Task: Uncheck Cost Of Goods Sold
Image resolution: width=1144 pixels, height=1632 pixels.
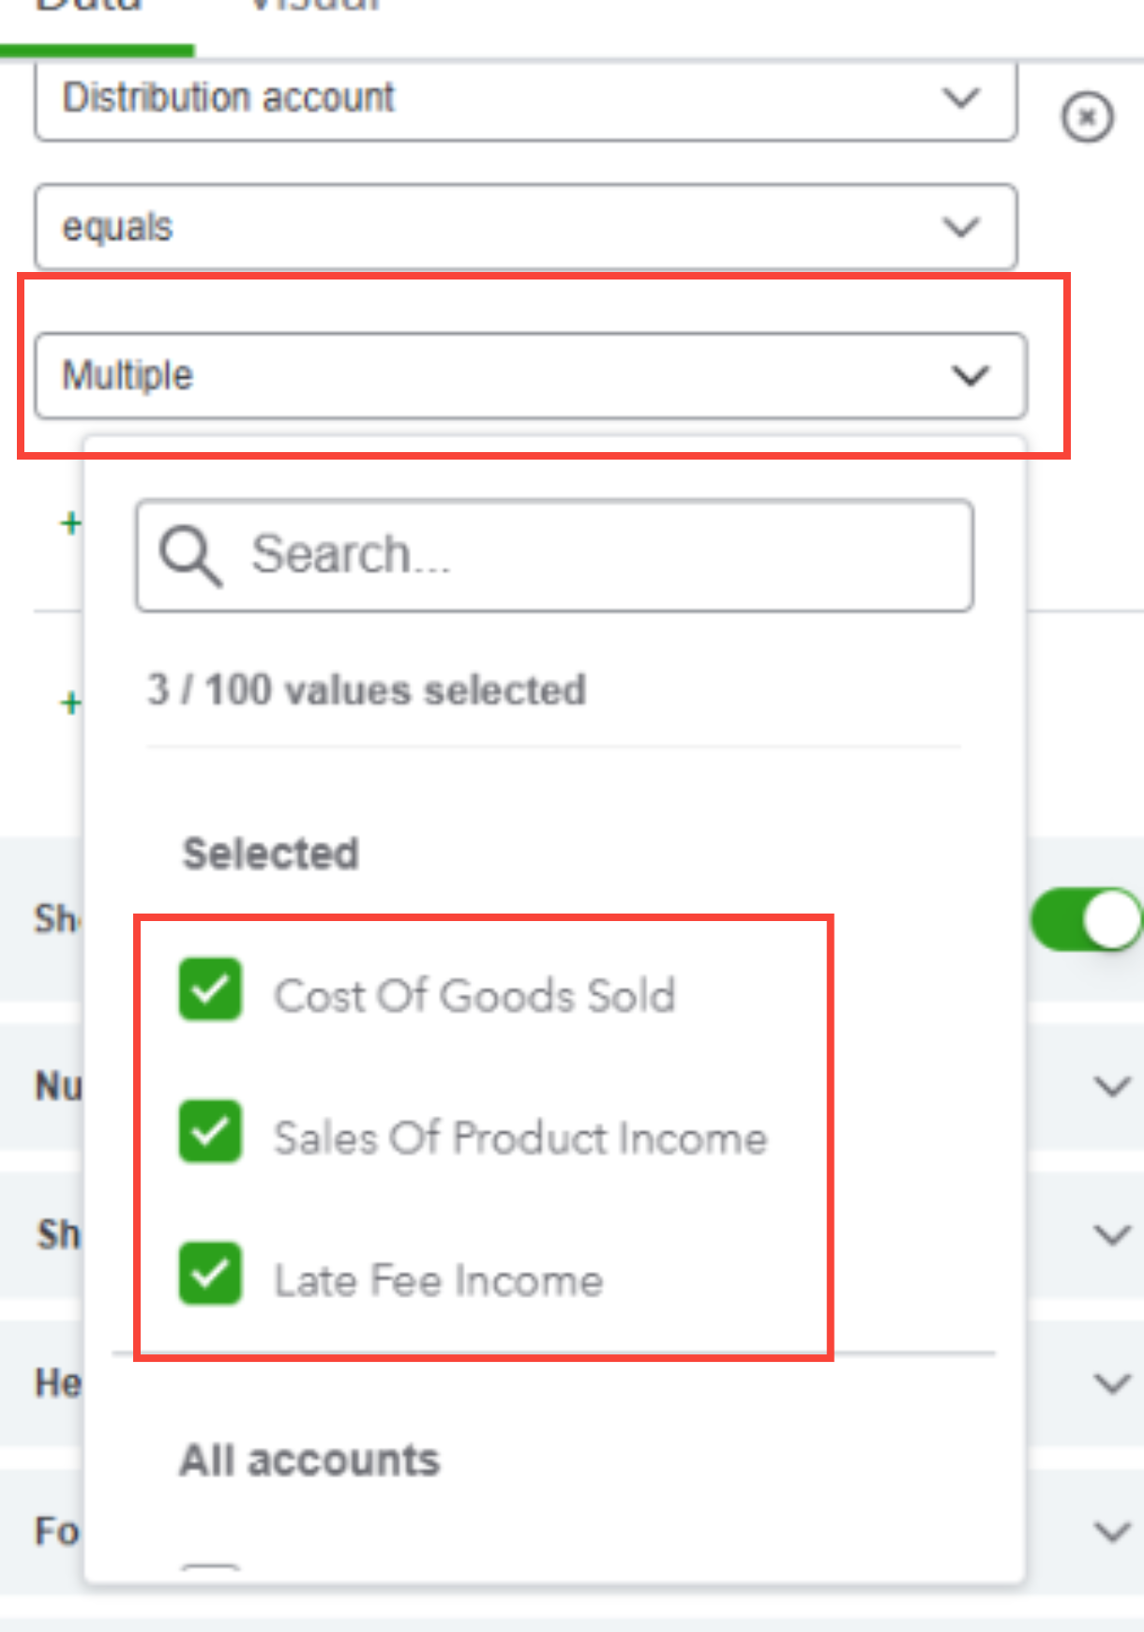Action: click(210, 990)
